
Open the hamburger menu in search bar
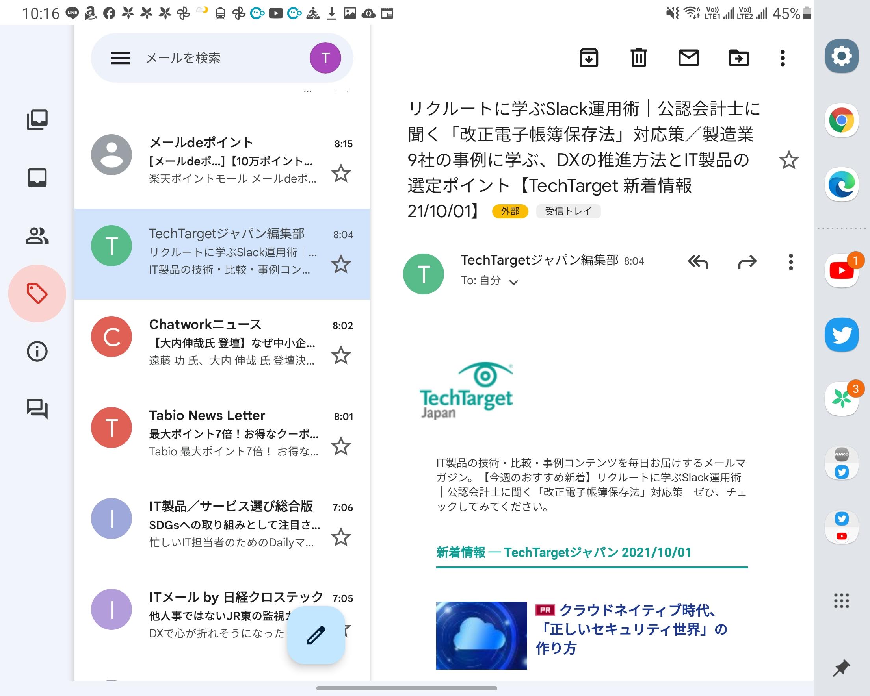click(x=120, y=58)
